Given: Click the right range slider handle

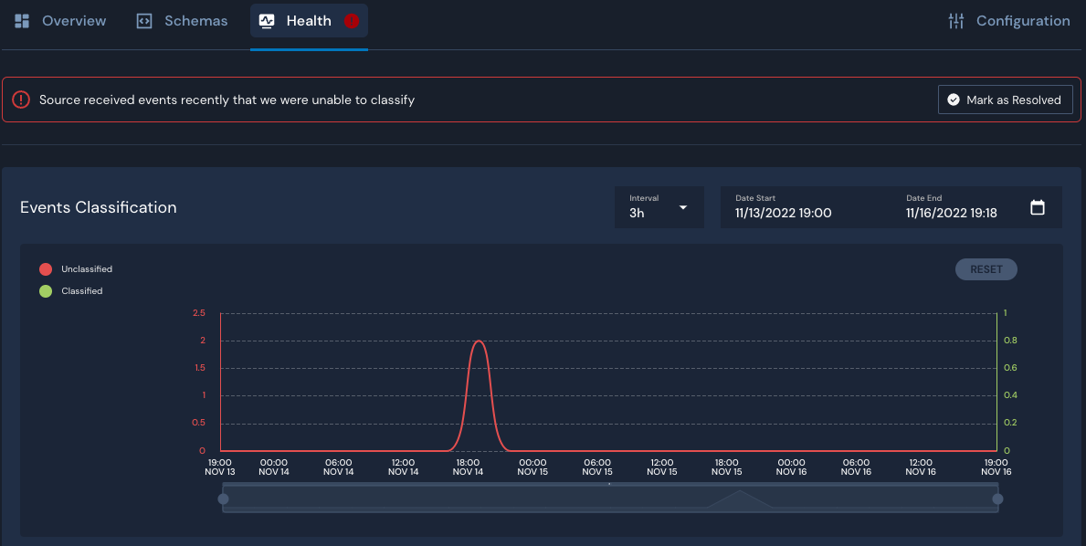Looking at the screenshot, I should coord(997,499).
